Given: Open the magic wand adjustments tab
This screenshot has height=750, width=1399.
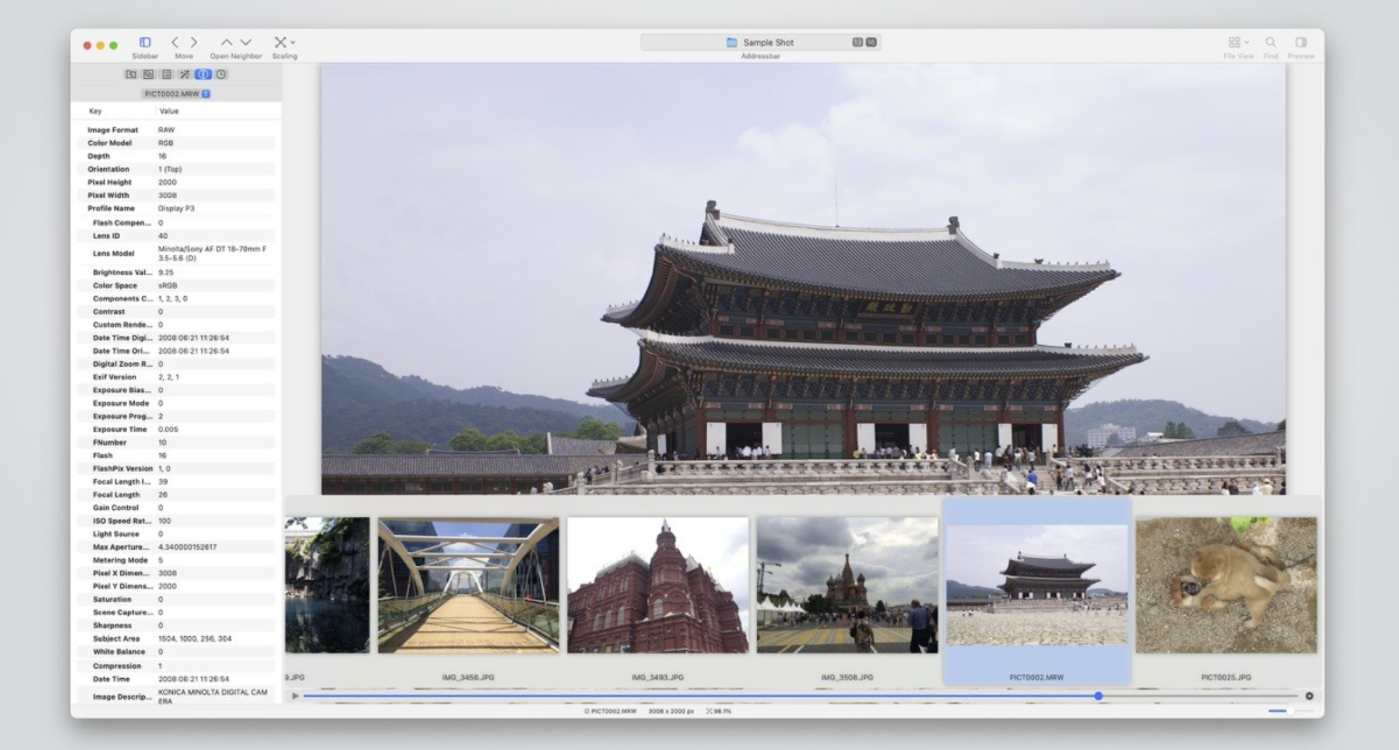Looking at the screenshot, I should [184, 74].
